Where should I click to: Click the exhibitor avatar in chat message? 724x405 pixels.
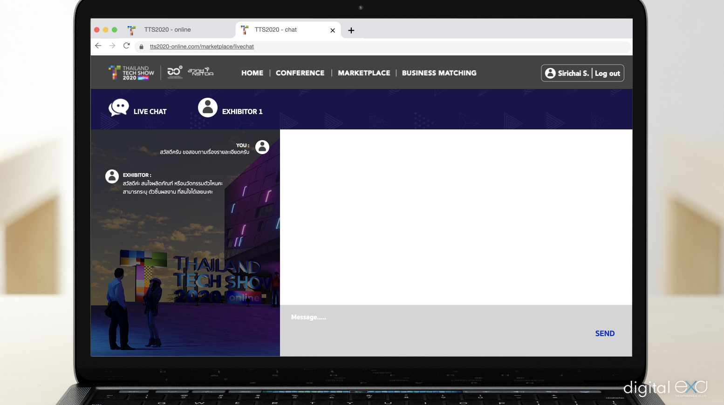point(112,176)
